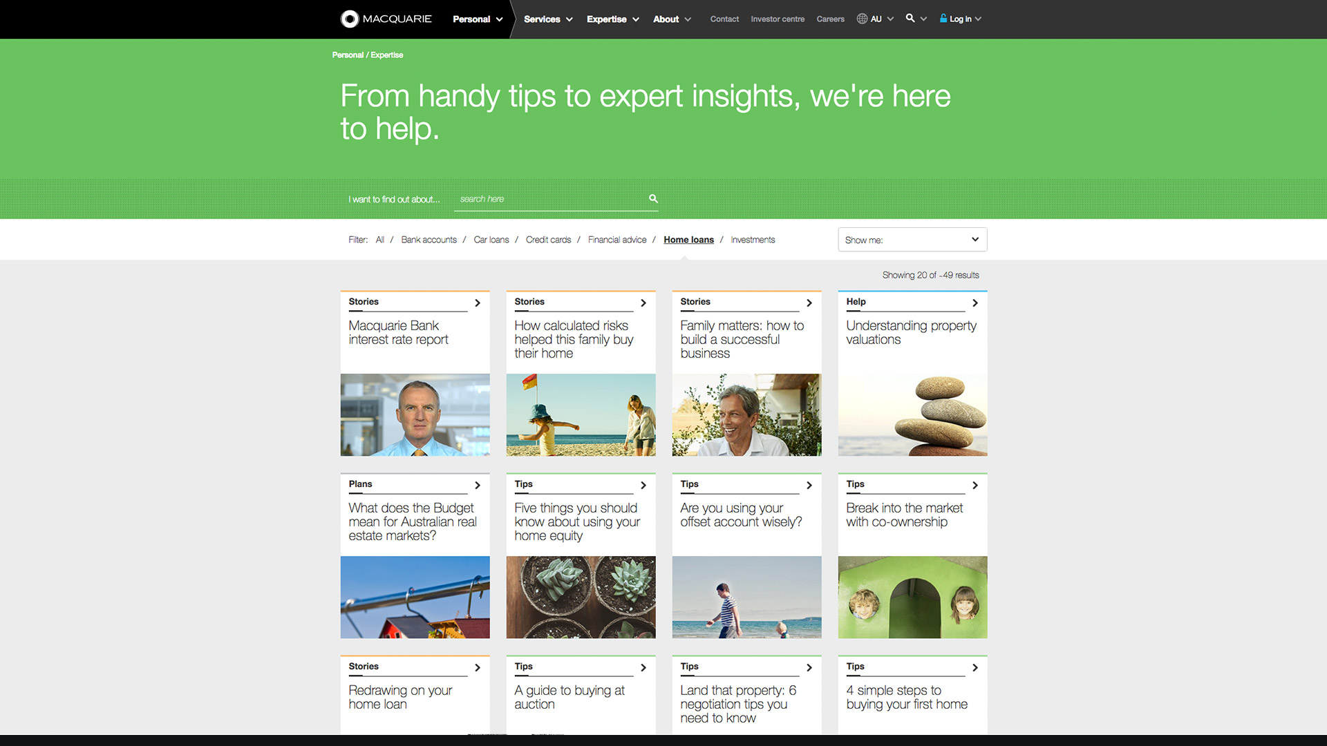Click arrow on 4 simple steps card
Viewport: 1327px width, 746px height.
975,667
